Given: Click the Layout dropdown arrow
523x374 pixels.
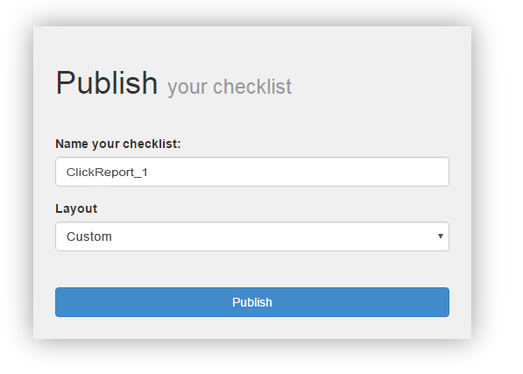Looking at the screenshot, I should tap(441, 236).
